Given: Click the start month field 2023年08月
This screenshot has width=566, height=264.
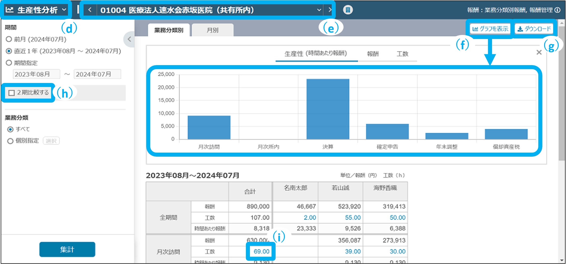Looking at the screenshot, I should tap(36, 74).
